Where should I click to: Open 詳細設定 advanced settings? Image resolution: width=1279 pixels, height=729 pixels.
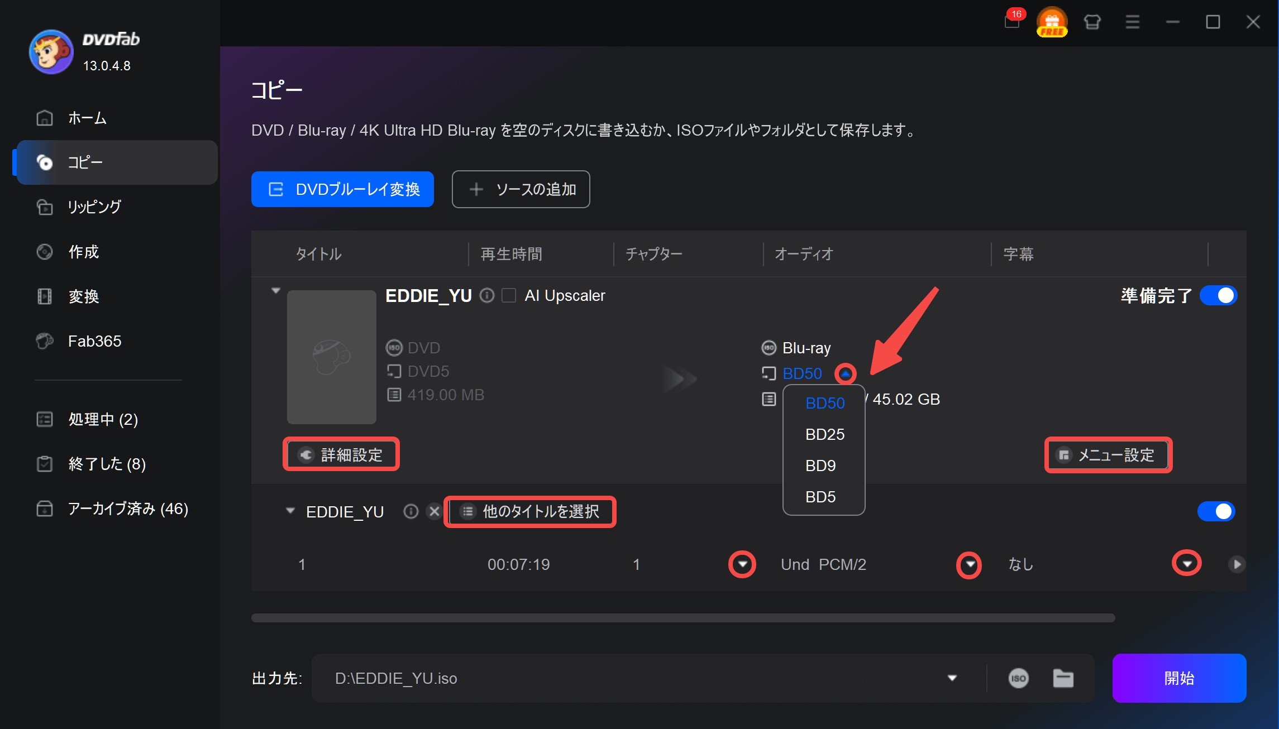pyautogui.click(x=341, y=455)
